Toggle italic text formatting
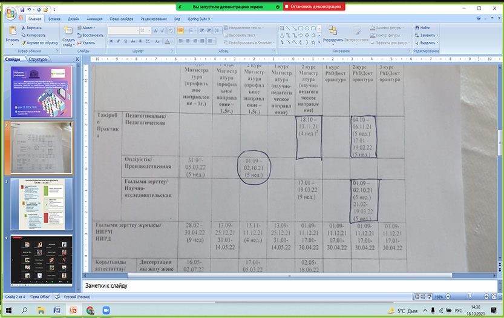 click(x=118, y=41)
